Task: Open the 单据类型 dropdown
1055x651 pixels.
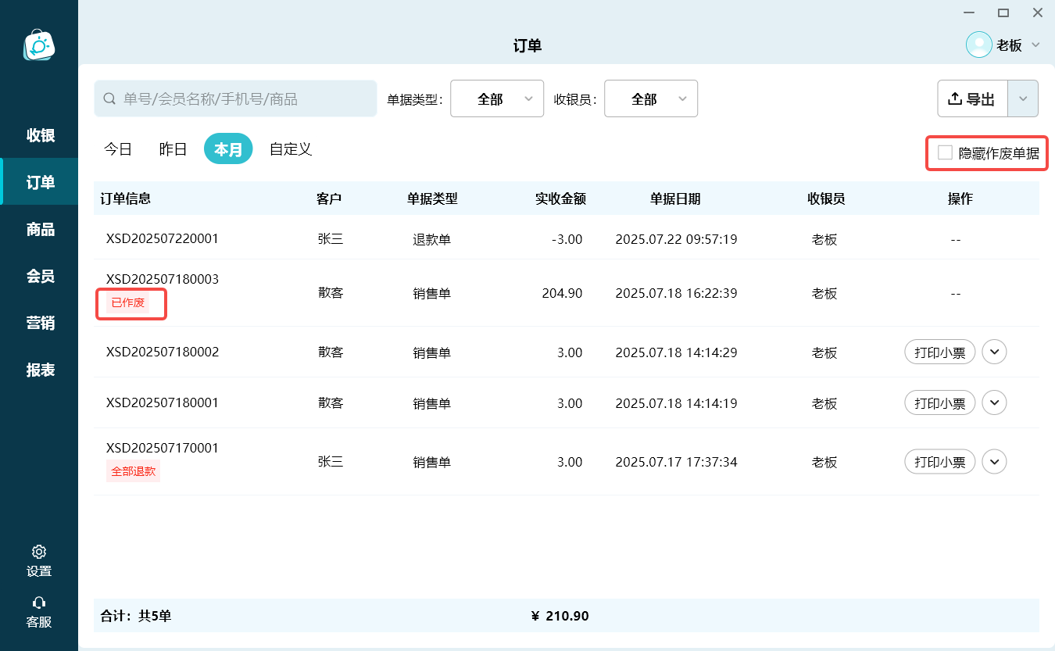Action: tap(497, 98)
